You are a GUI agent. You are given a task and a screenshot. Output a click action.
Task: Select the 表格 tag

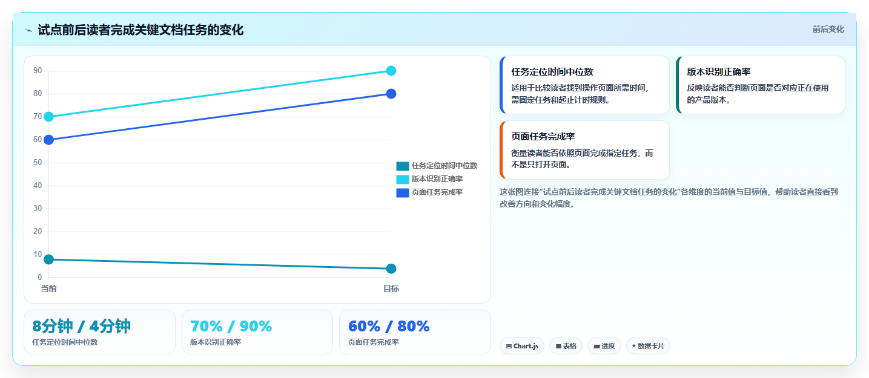566,346
